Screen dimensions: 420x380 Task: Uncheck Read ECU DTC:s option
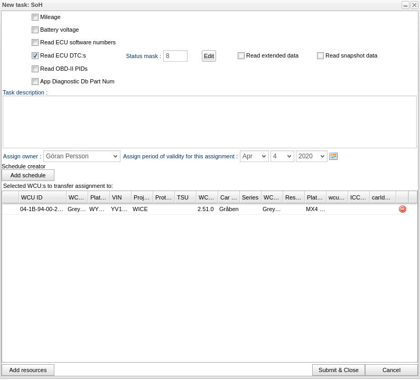(x=35, y=56)
